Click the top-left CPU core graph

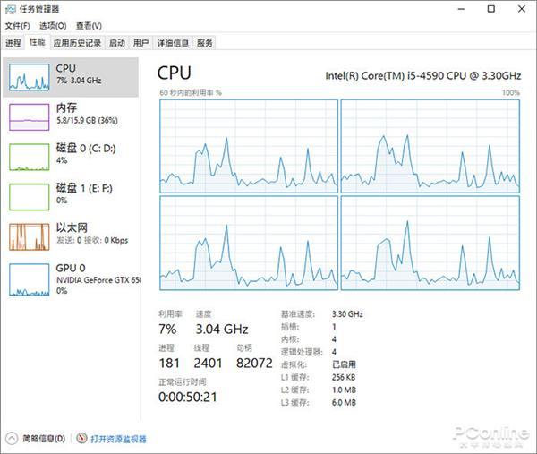click(248, 144)
